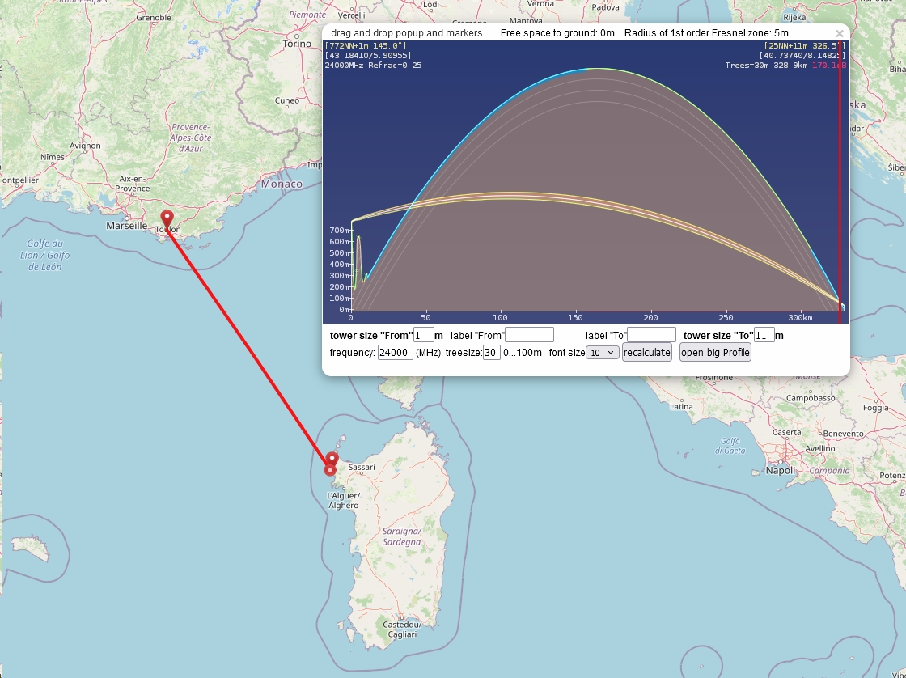
Task: Focus the treesize input field
Action: click(x=491, y=353)
